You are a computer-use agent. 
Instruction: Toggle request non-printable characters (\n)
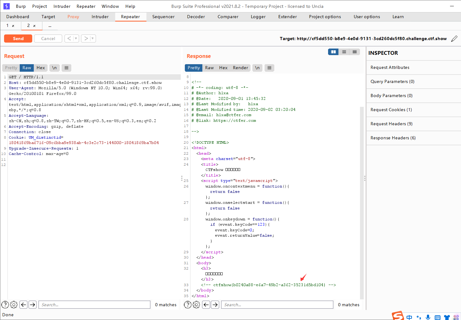pyautogui.click(x=54, y=68)
